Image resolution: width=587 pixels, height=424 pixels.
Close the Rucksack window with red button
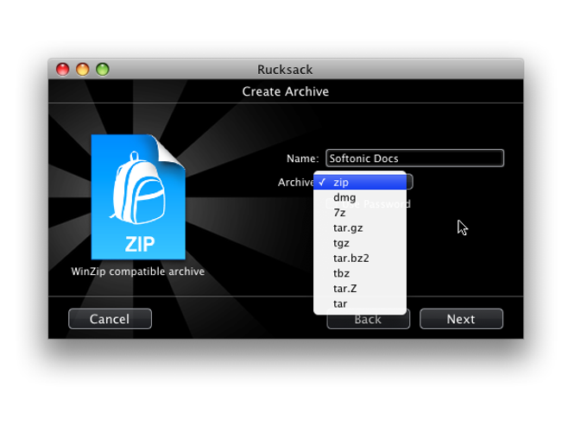click(x=62, y=69)
